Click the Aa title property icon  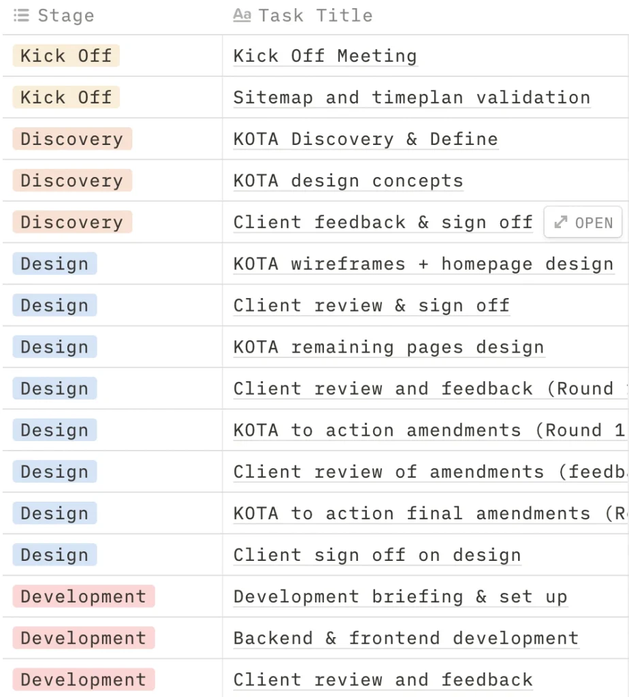click(x=242, y=15)
